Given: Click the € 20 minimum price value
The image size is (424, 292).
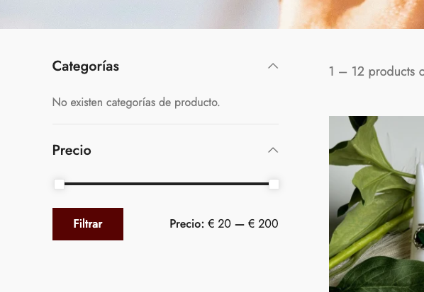Looking at the screenshot, I should coord(219,224).
